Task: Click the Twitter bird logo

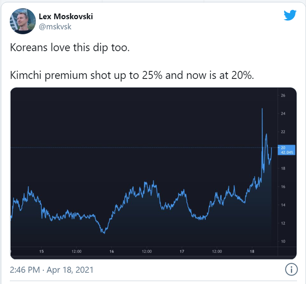Action: coord(290,15)
